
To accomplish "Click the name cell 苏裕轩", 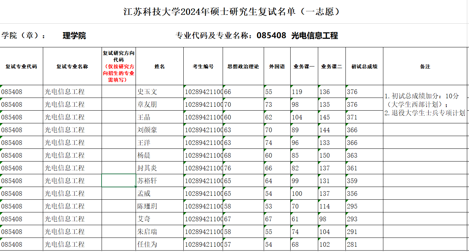I will (x=160, y=181).
